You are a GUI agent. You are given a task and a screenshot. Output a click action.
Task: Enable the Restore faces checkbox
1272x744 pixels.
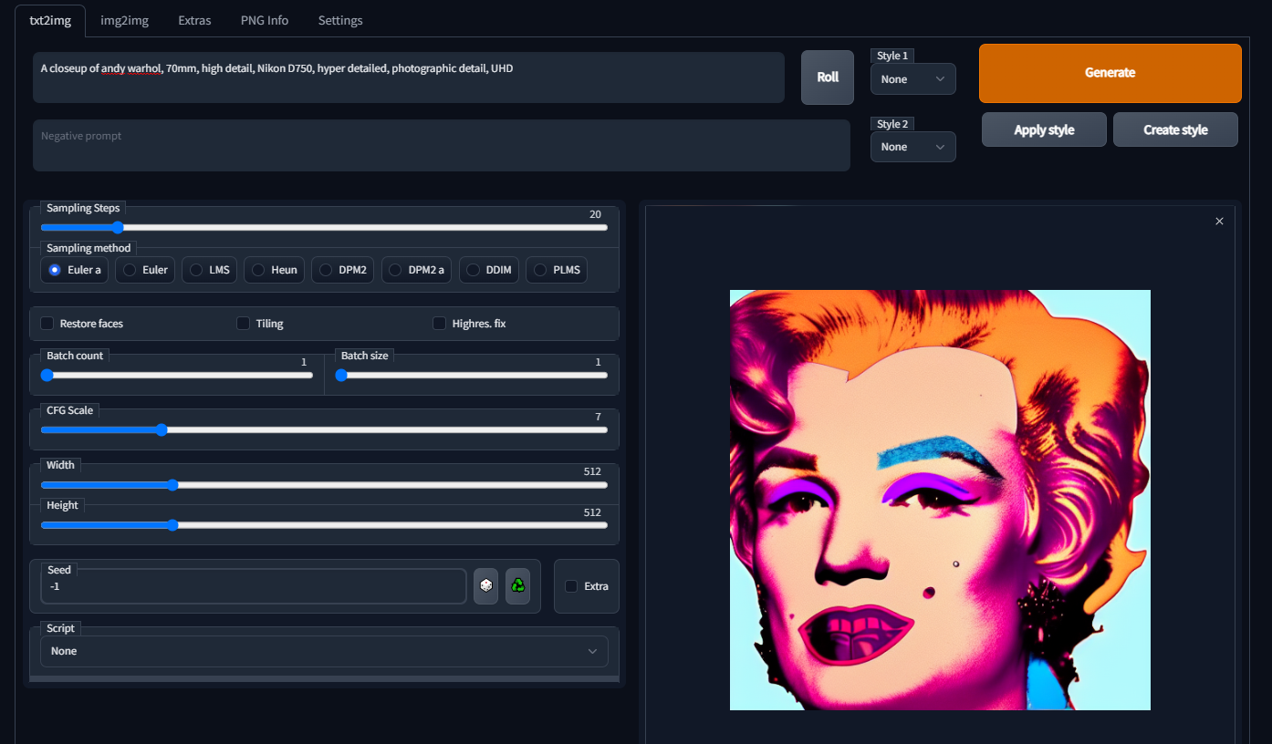(47, 324)
